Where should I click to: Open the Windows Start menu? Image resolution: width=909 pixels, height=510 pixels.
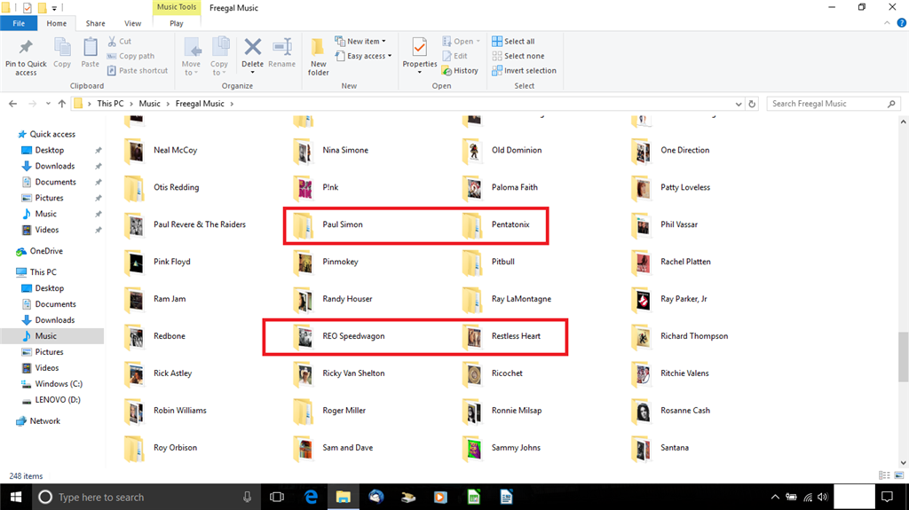coord(16,497)
